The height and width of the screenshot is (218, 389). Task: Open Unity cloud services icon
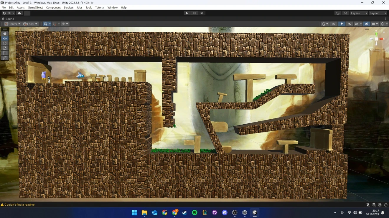pos(19,13)
